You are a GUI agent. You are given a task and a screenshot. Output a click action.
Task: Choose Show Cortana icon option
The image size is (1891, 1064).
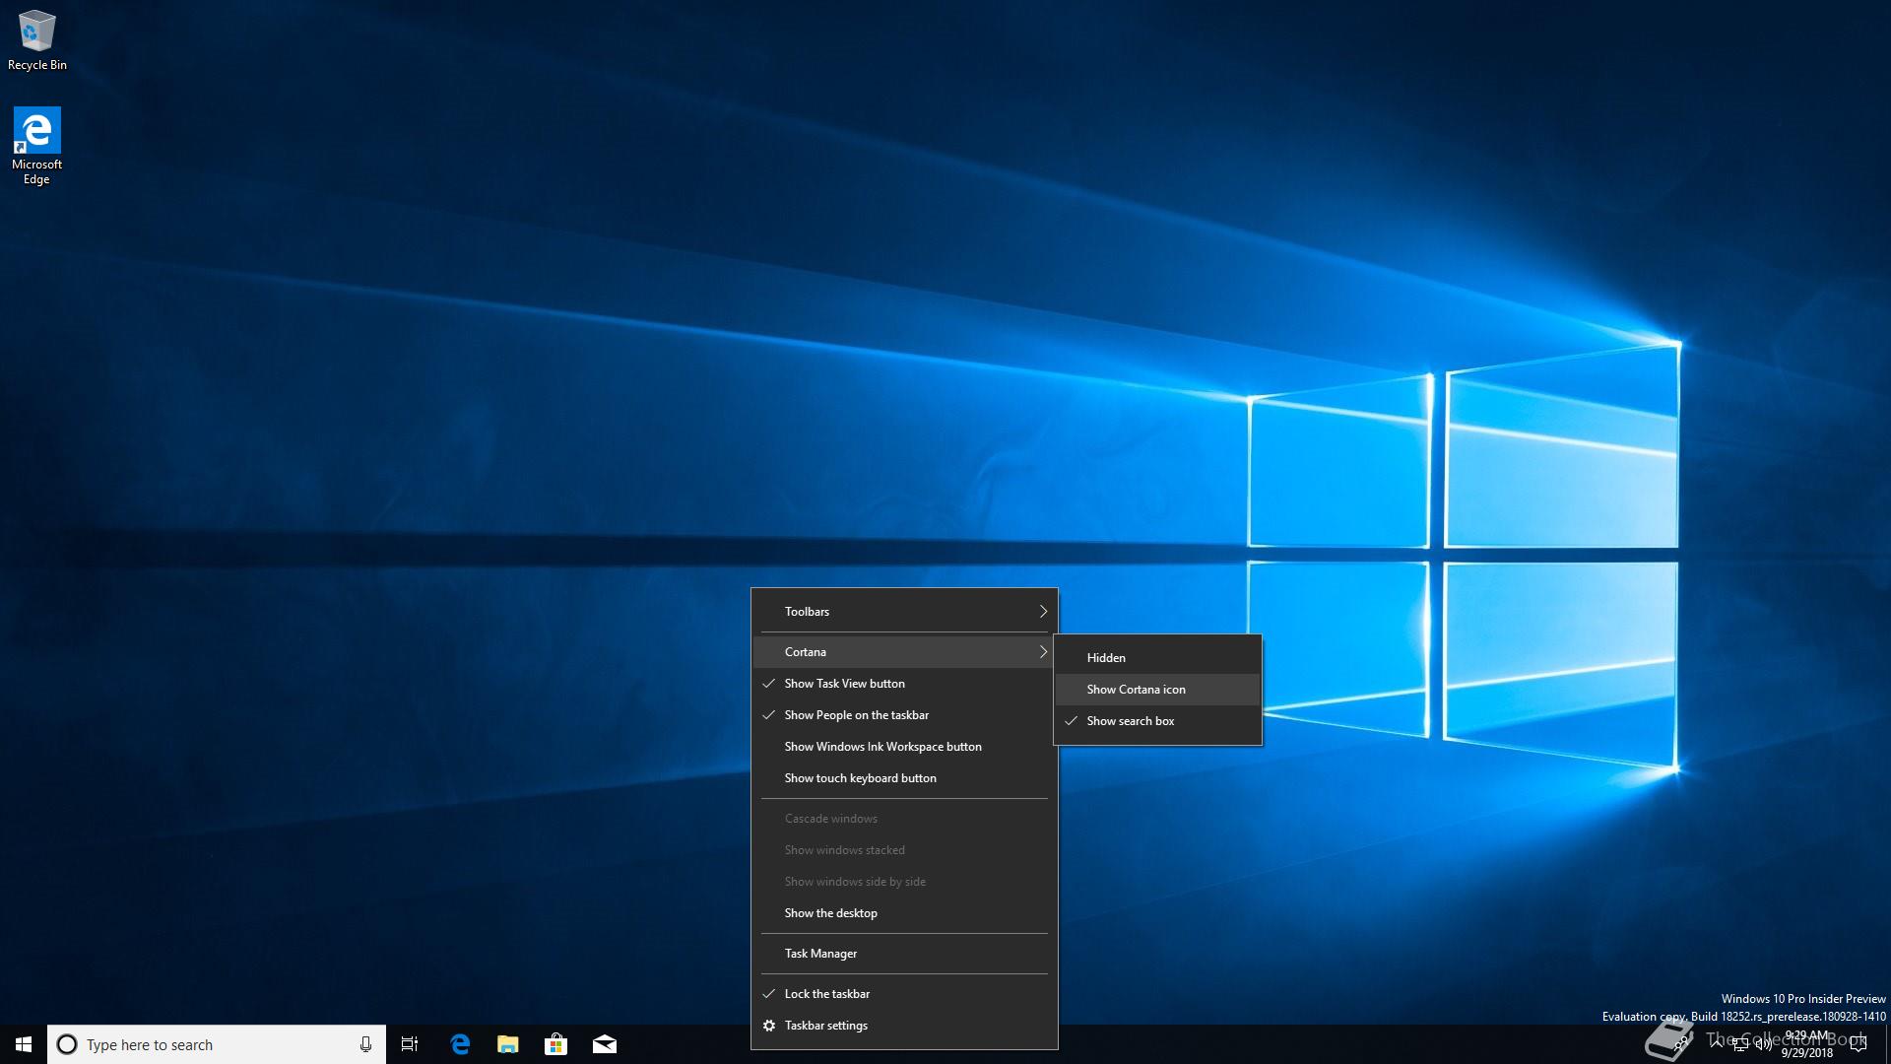click(x=1157, y=690)
